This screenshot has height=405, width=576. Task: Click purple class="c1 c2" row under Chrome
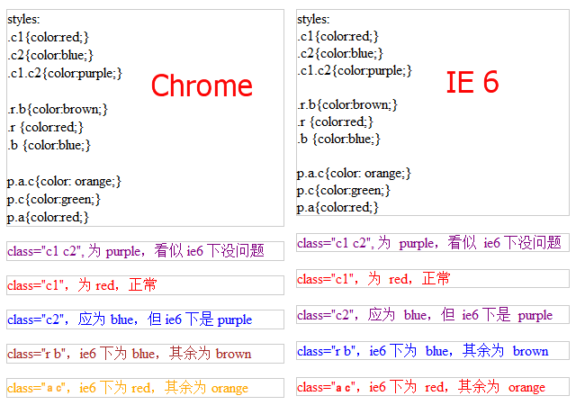[145, 251]
